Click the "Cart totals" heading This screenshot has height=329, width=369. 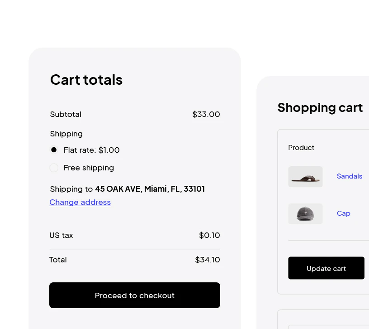coord(86,80)
